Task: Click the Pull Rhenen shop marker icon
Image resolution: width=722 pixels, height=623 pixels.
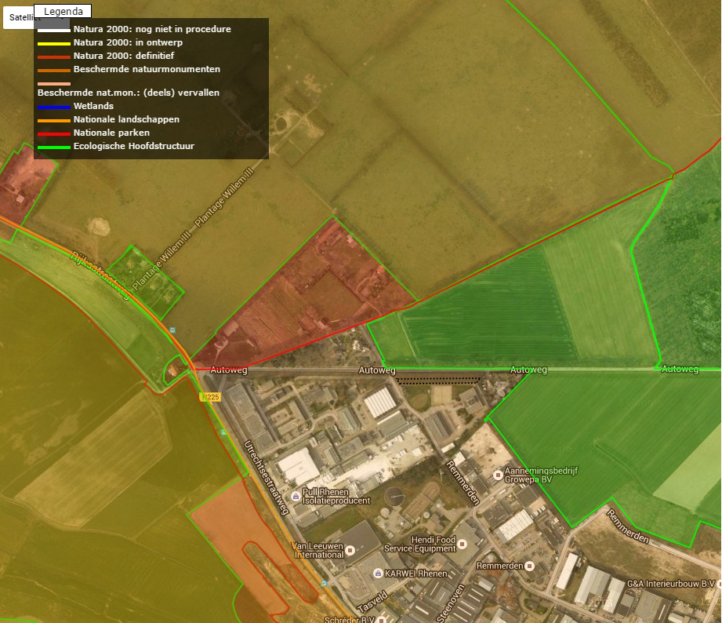Action: coord(296,495)
